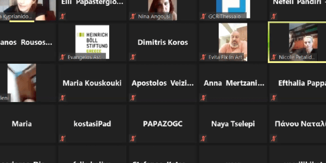Screen dimensions: 326x163
Task: Click muted mic icon on Maria Kouskouki tile
Action: click(x=63, y=98)
